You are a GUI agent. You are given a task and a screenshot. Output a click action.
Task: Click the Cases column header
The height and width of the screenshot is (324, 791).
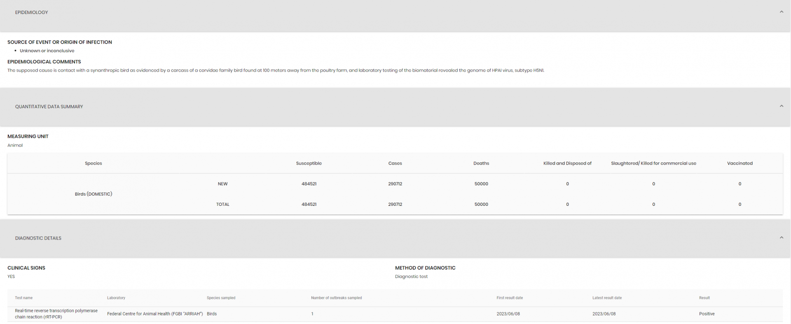(395, 163)
